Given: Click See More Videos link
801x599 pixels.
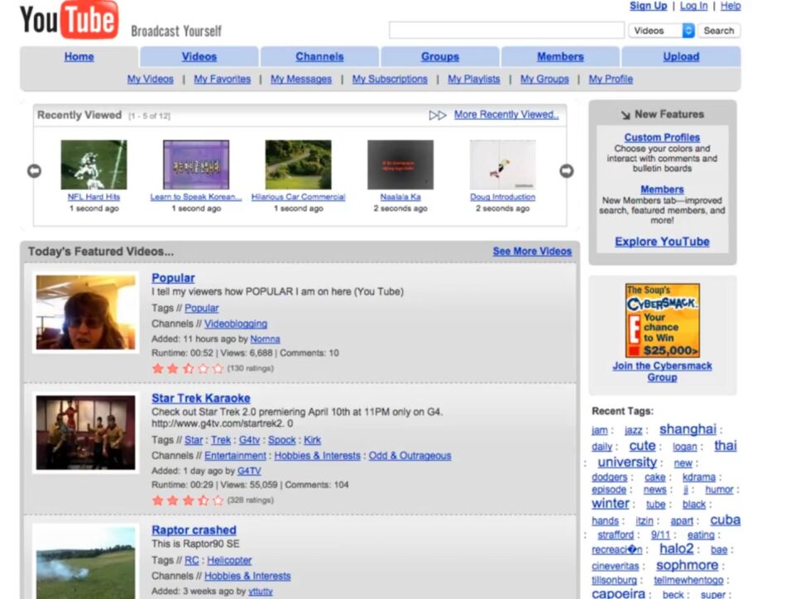Looking at the screenshot, I should (x=532, y=252).
